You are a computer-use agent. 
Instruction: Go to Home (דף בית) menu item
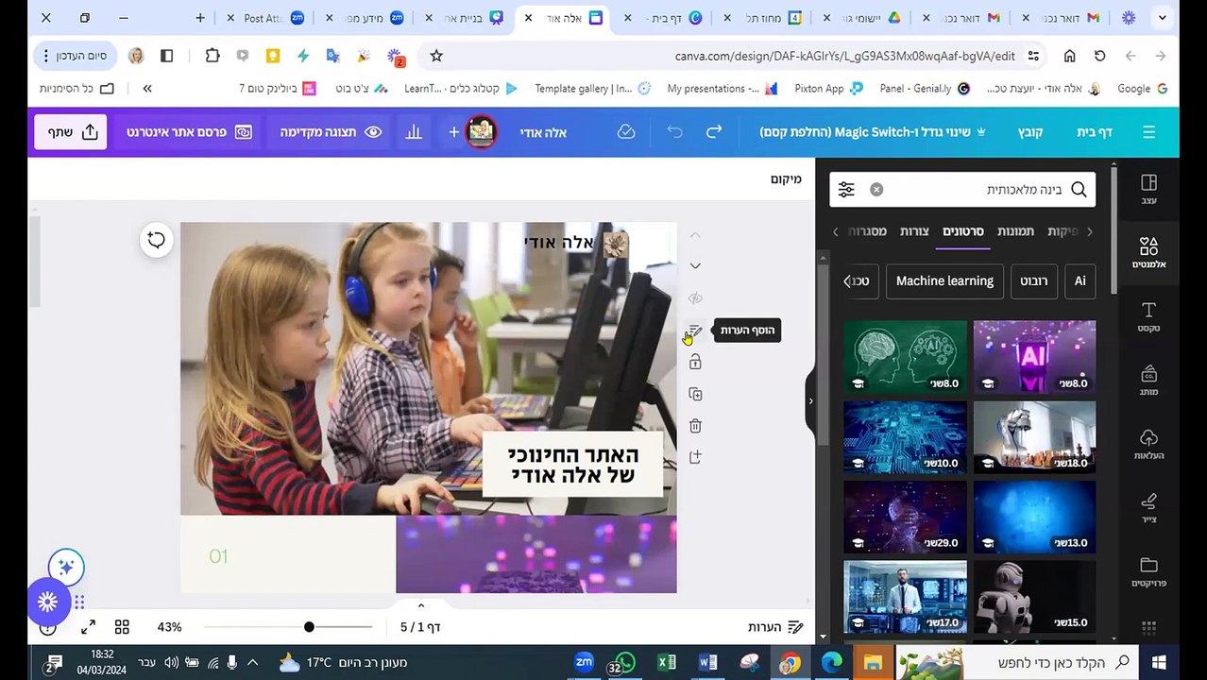[x=1095, y=132]
